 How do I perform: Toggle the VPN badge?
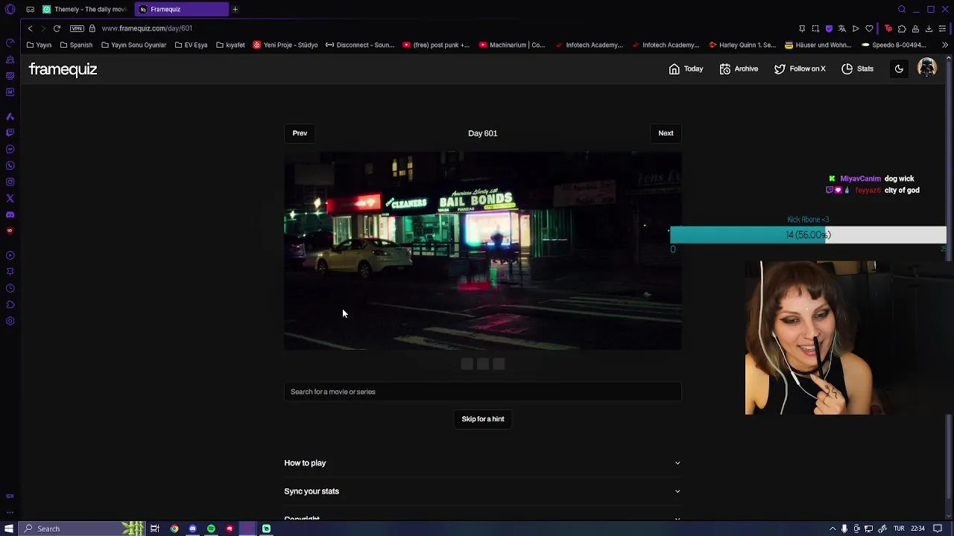[x=77, y=28]
